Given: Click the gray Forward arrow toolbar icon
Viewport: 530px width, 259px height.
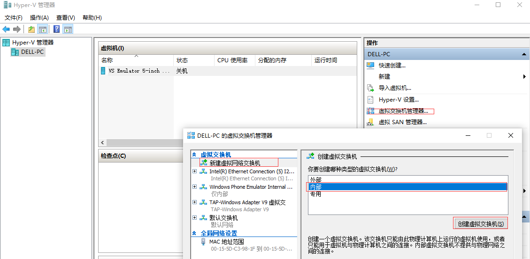Looking at the screenshot, I should tap(17, 30).
